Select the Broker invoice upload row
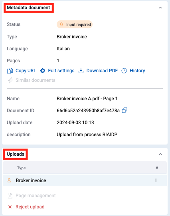Image resolution: width=170 pixels, height=216 pixels. click(x=85, y=180)
